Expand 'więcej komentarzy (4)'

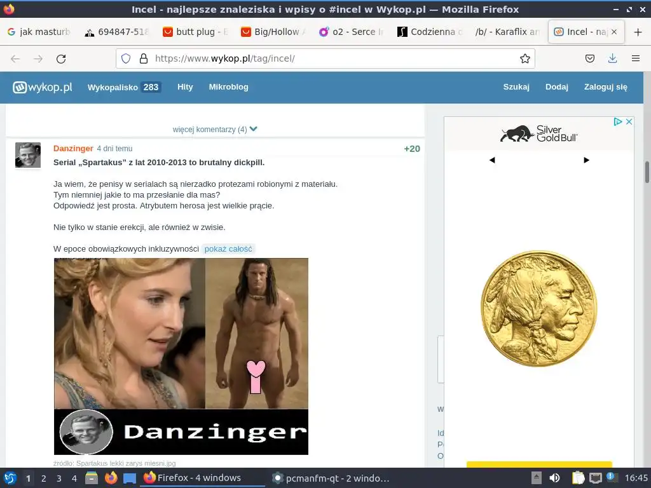[215, 130]
